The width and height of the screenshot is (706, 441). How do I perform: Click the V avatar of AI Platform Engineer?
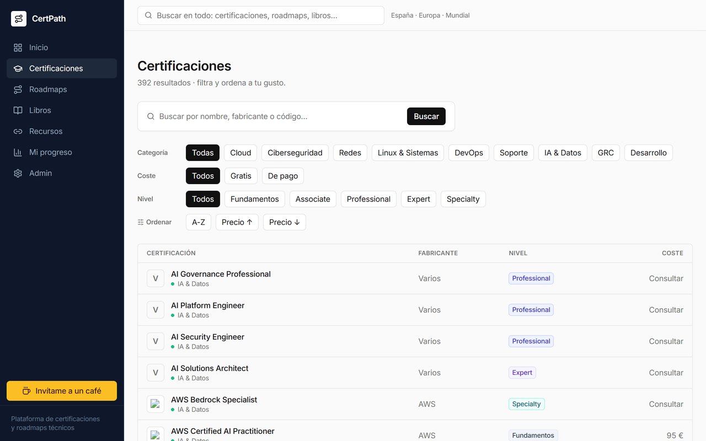[x=156, y=310]
